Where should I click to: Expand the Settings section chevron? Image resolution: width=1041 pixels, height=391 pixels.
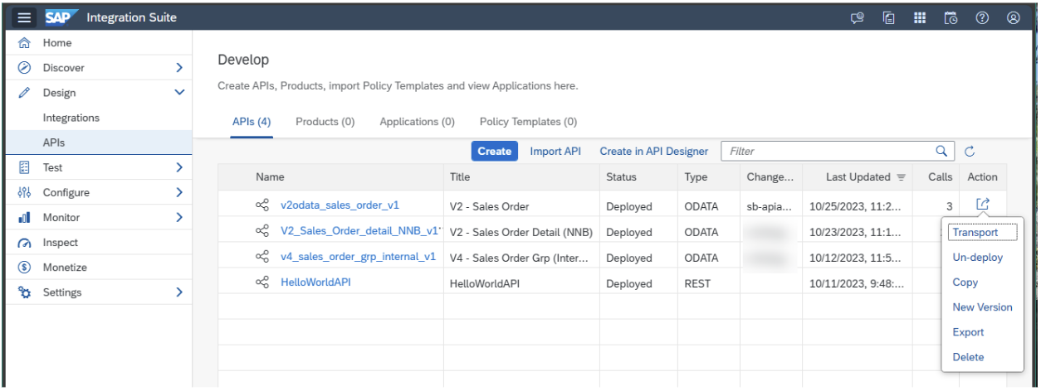click(x=179, y=292)
